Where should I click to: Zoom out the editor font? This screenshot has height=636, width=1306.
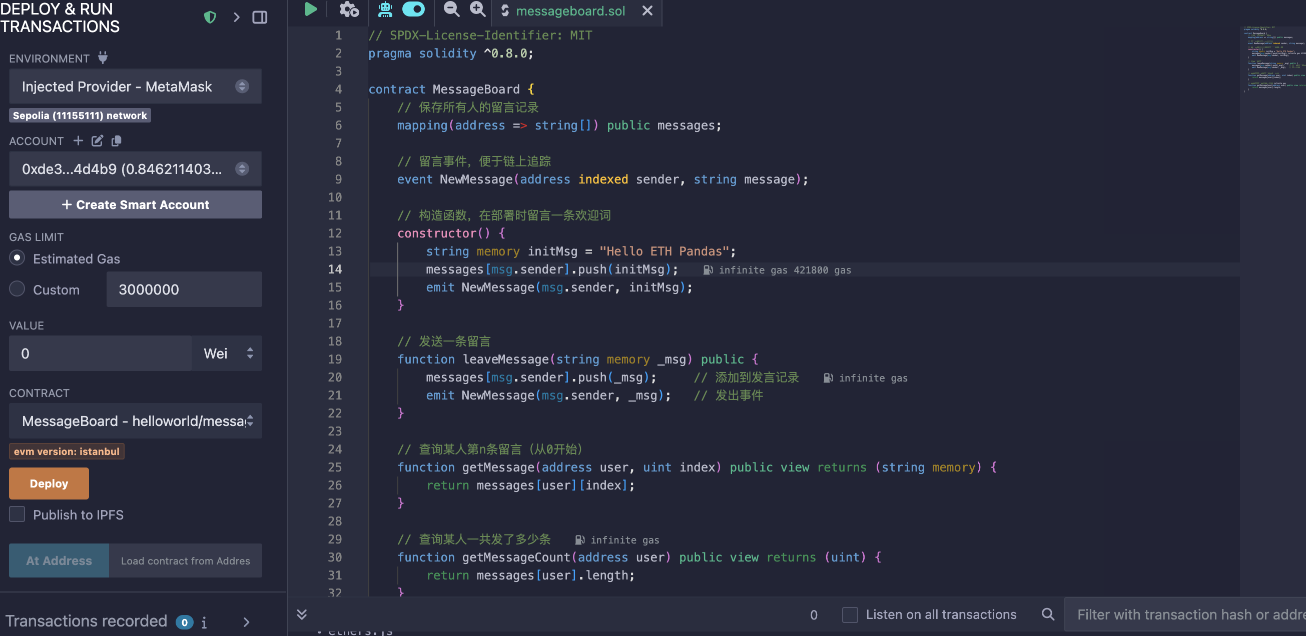[x=451, y=9]
